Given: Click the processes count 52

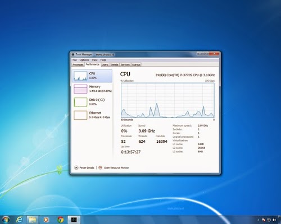Looking at the screenshot, I should (x=123, y=142).
